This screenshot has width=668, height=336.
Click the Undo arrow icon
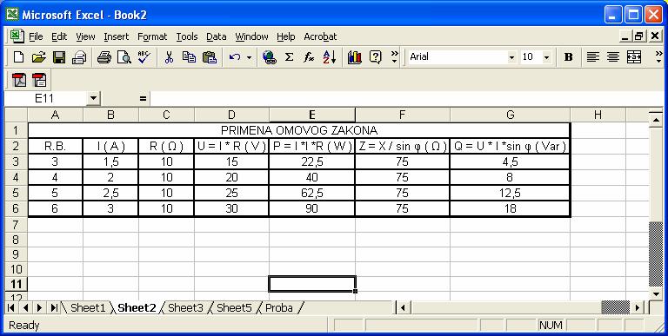234,57
